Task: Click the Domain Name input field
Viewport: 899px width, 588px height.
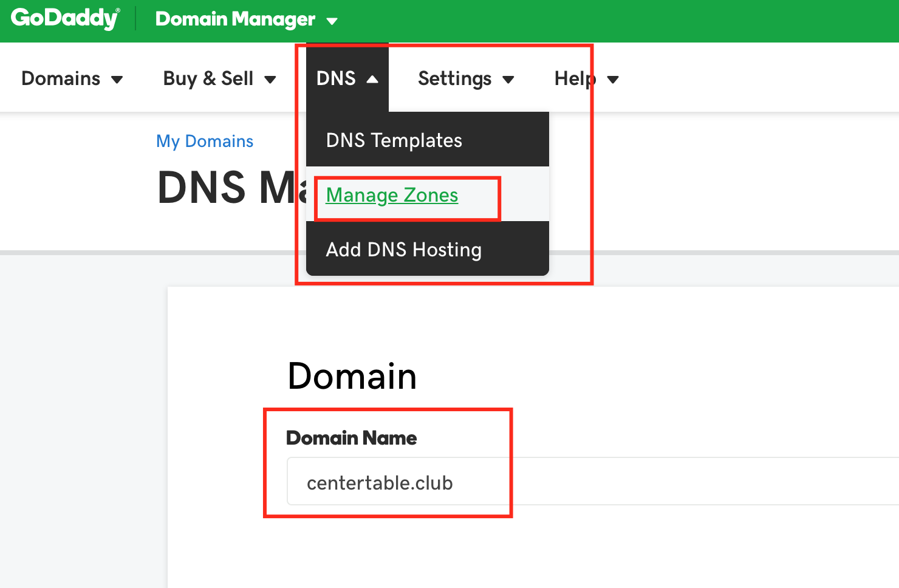Action: (593, 482)
